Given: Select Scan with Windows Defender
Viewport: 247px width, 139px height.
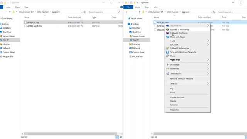Looking at the screenshot, I should [188, 52].
